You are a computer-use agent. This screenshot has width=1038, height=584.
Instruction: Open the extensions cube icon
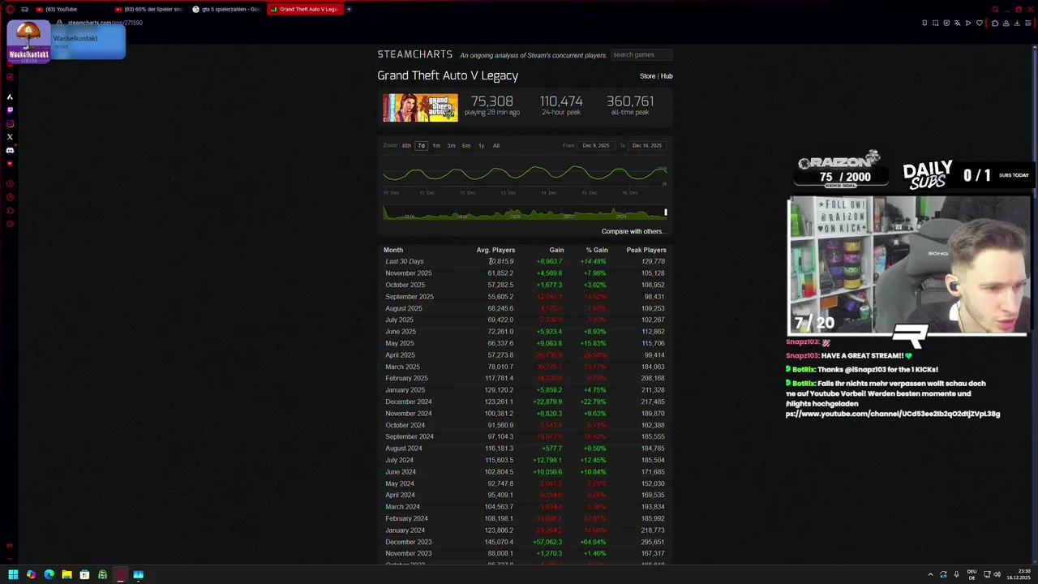pyautogui.click(x=996, y=23)
